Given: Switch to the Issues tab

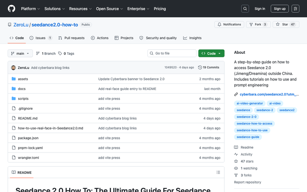Looking at the screenshot, I should point(41,38).
